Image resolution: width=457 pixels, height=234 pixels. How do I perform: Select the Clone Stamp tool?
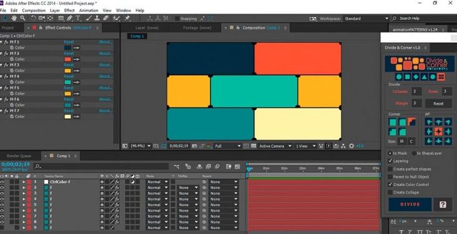[97, 18]
